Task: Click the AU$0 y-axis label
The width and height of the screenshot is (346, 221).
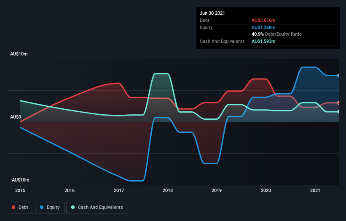Action: point(16,117)
